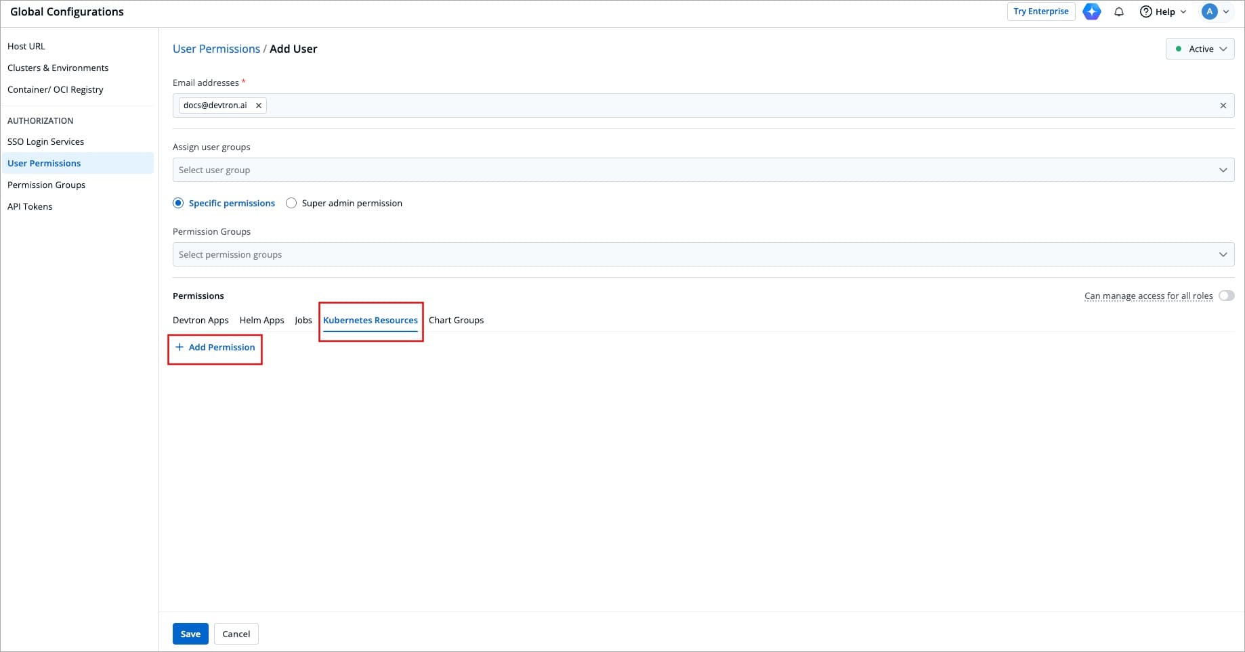Select Specific permissions radio button

click(178, 203)
